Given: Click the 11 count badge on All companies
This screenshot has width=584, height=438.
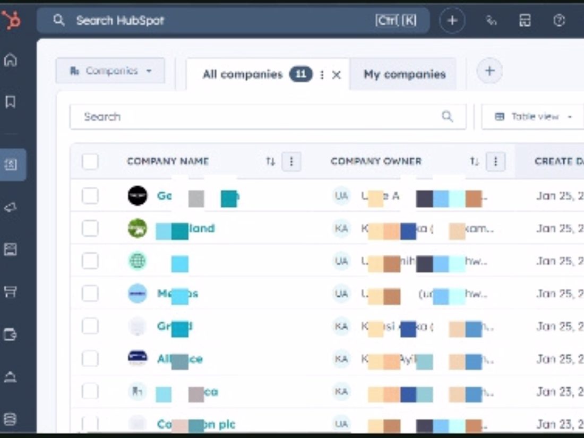Looking at the screenshot, I should click(301, 74).
